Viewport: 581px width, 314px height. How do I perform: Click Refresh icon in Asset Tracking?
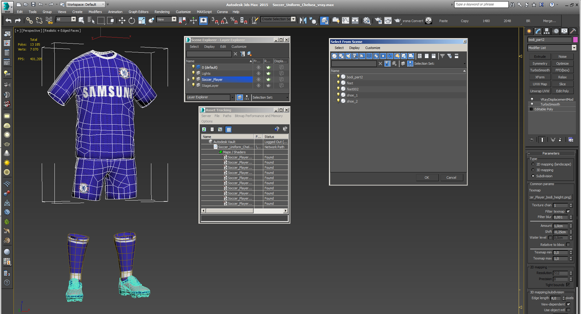(204, 129)
